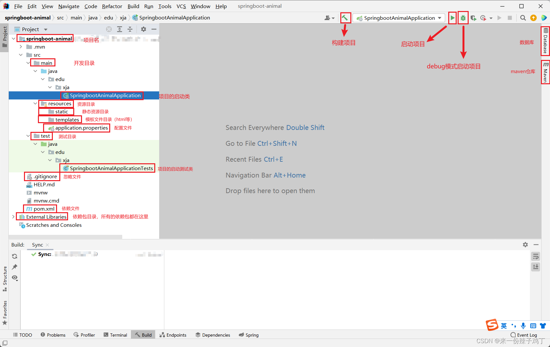This screenshot has height=347, width=550.
Task: Open Search Everywhere magnifier icon
Action: coord(523,18)
